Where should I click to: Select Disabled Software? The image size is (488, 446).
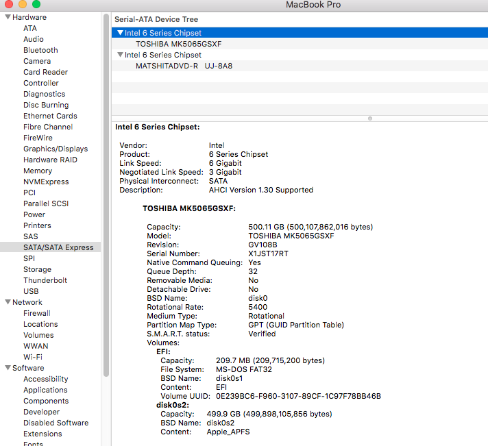56,423
